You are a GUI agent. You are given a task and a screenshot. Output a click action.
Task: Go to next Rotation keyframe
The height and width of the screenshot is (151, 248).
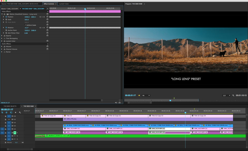(44, 28)
